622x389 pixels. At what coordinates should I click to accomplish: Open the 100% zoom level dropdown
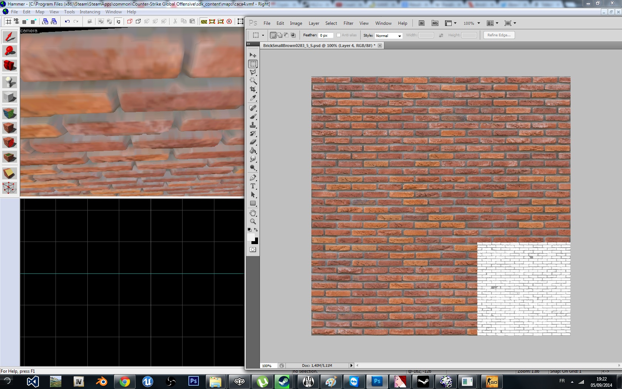[472, 23]
